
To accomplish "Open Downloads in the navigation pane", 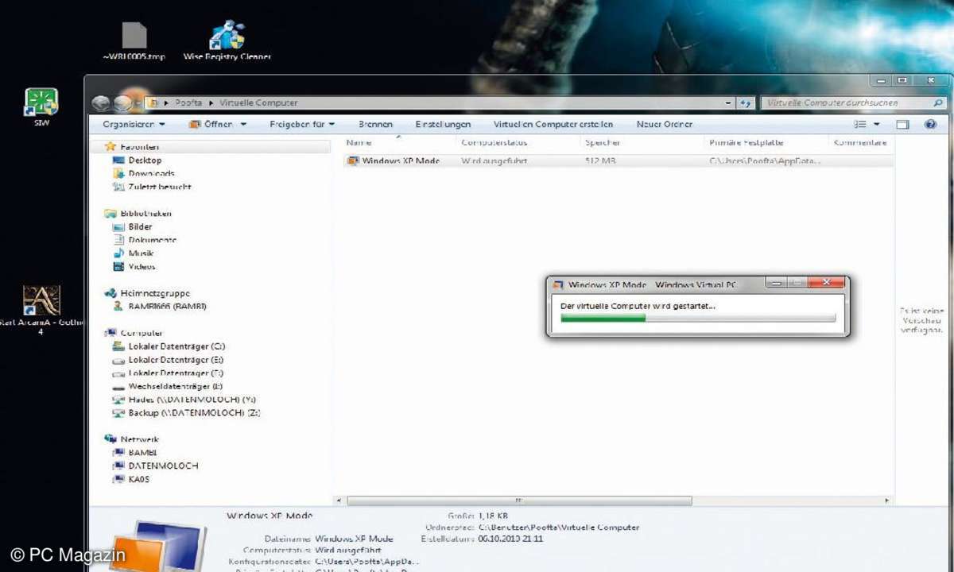I will 144,173.
